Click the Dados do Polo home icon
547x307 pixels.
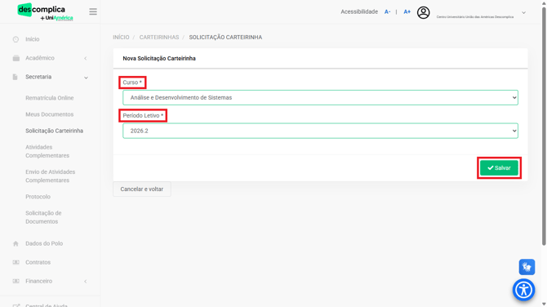coord(16,243)
